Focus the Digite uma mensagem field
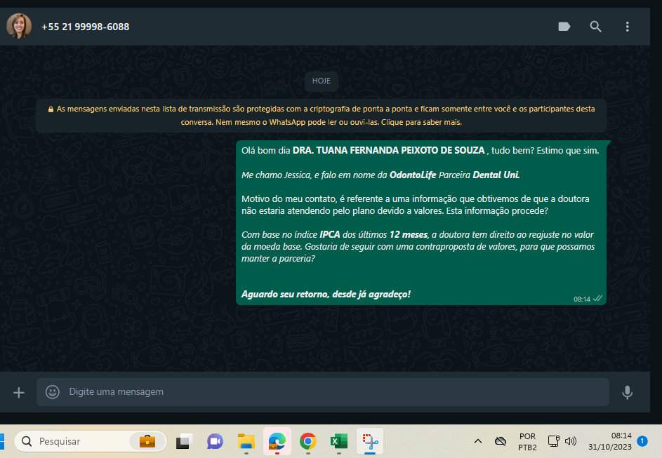This screenshot has width=662, height=458. pyautogui.click(x=322, y=392)
